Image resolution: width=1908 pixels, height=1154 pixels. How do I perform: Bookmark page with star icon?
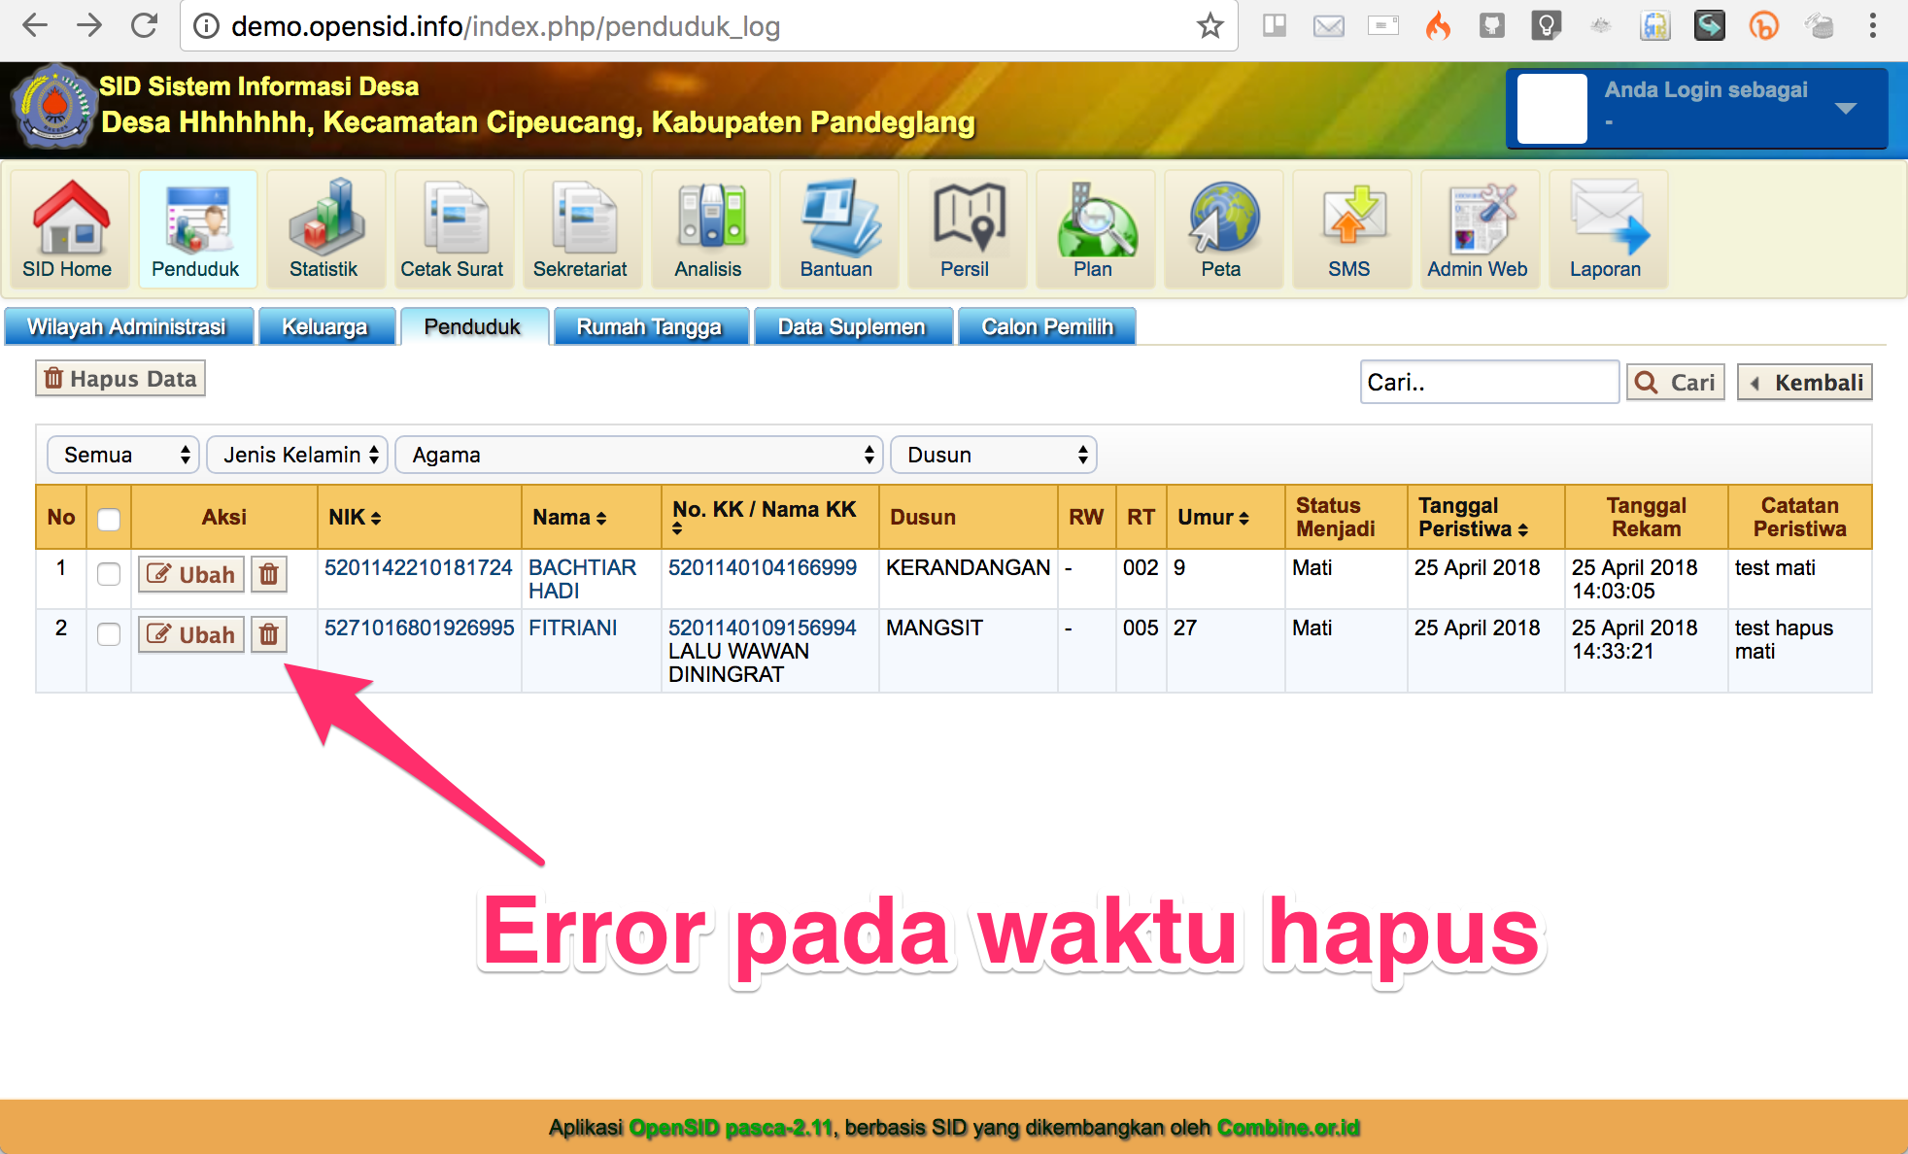[x=1210, y=26]
